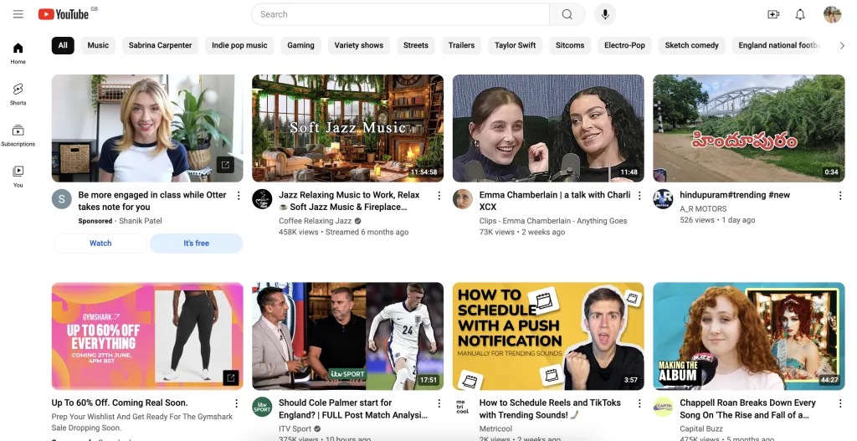Open the account profile avatar

[832, 14]
